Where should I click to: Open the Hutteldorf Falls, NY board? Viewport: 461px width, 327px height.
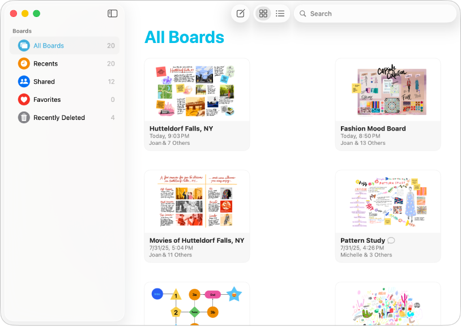coord(197,91)
